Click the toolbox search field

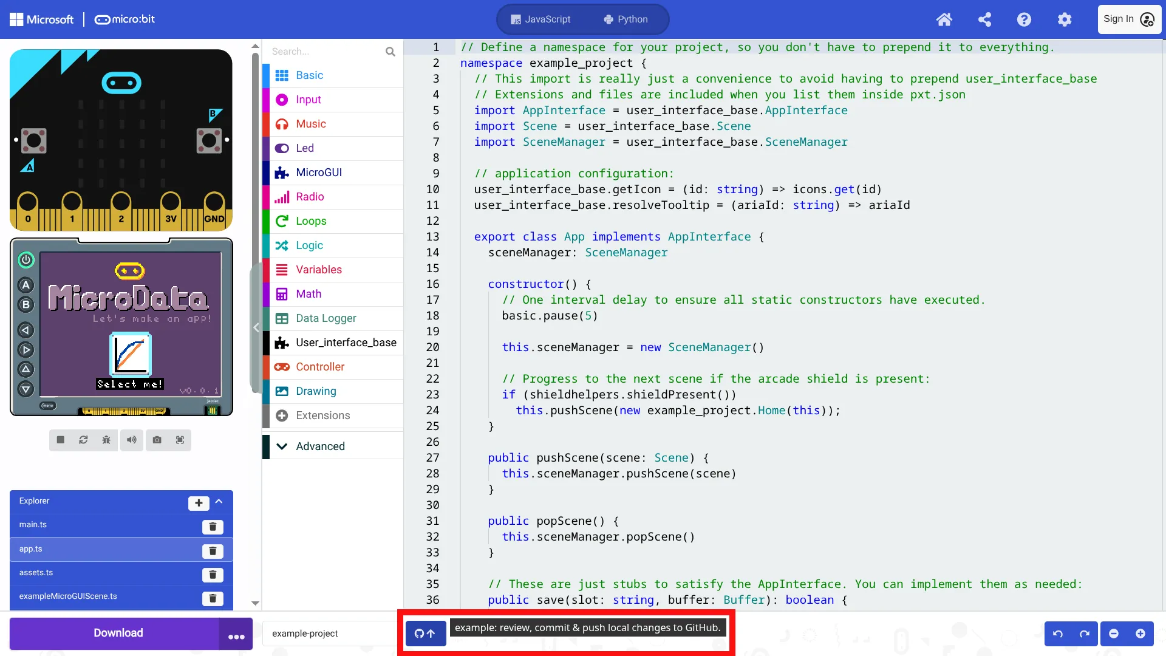[x=325, y=52]
